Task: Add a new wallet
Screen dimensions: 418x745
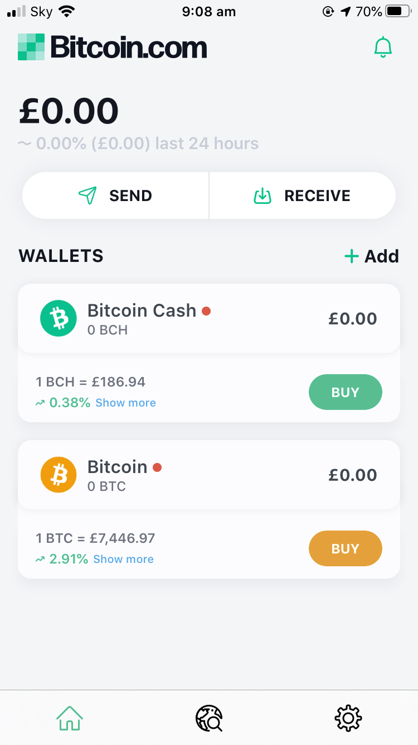Action: pyautogui.click(x=372, y=256)
